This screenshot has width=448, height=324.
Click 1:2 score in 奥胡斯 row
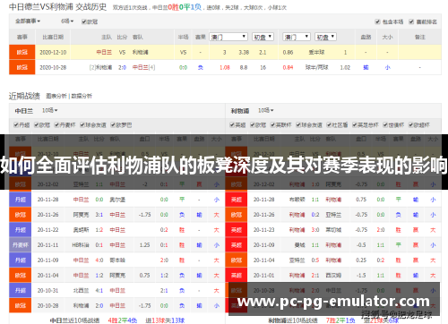[x=99, y=230]
